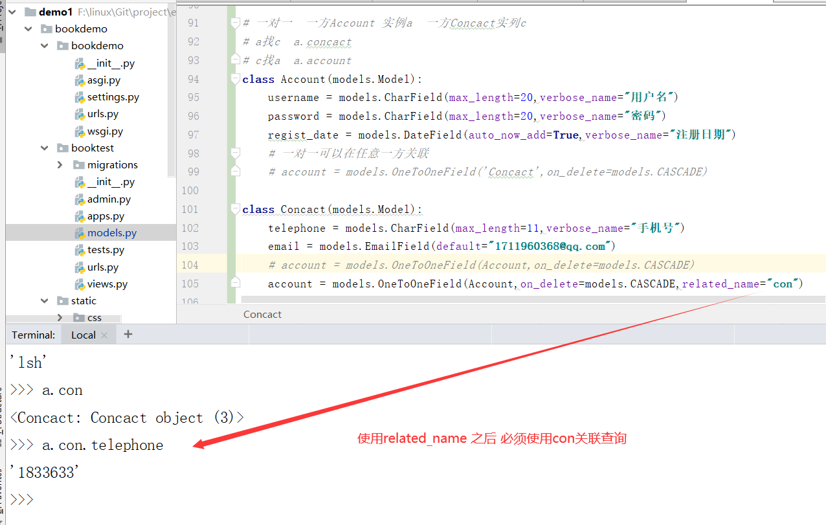Viewport: 826px width, 525px height.
Task: Open urls.py under booktest
Action: (103, 267)
